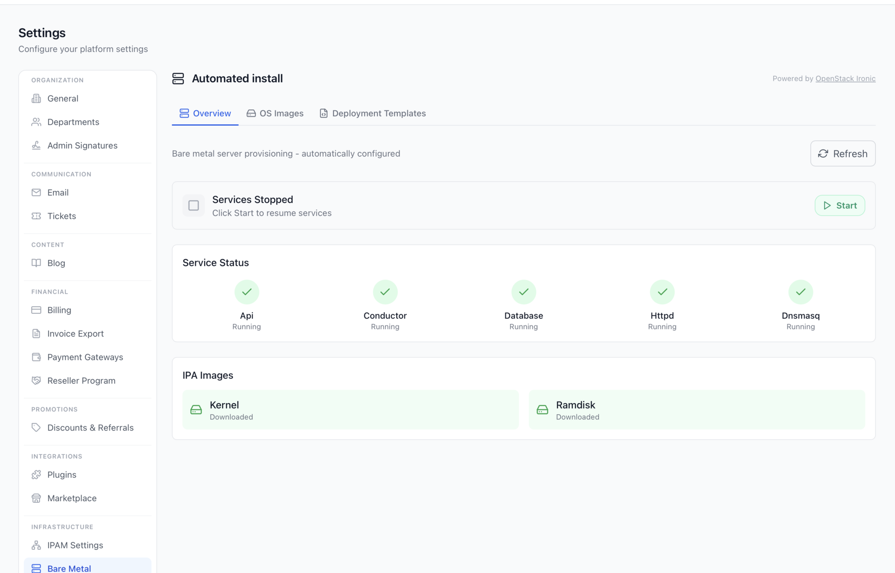Viewport: 895px width, 573px height.
Task: Click the Database service label
Action: (x=523, y=315)
